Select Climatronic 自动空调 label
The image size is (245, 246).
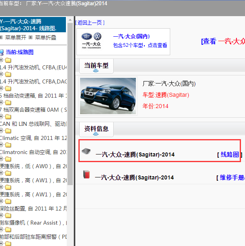point(33,152)
